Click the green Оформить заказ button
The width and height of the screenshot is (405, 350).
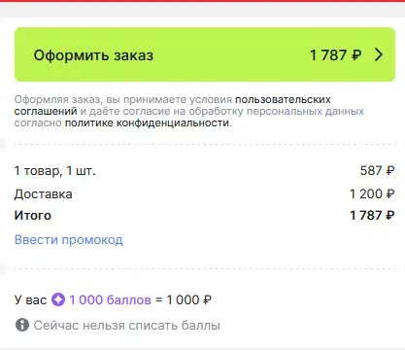pos(205,54)
